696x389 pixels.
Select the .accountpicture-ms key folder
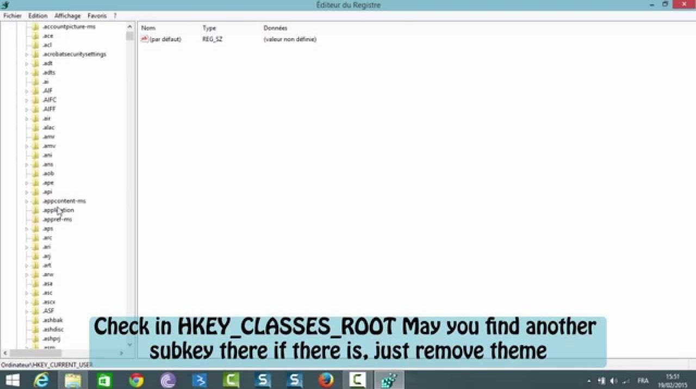pyautogui.click(x=69, y=27)
